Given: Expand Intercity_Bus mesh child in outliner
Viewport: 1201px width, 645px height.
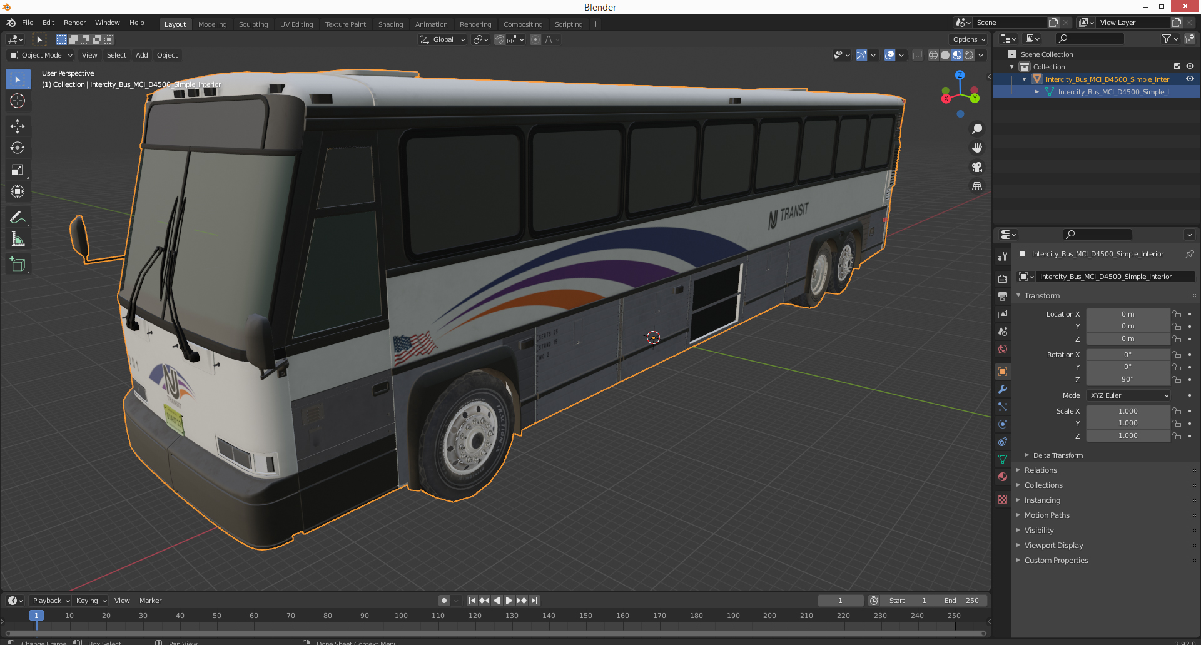Looking at the screenshot, I should point(1037,92).
